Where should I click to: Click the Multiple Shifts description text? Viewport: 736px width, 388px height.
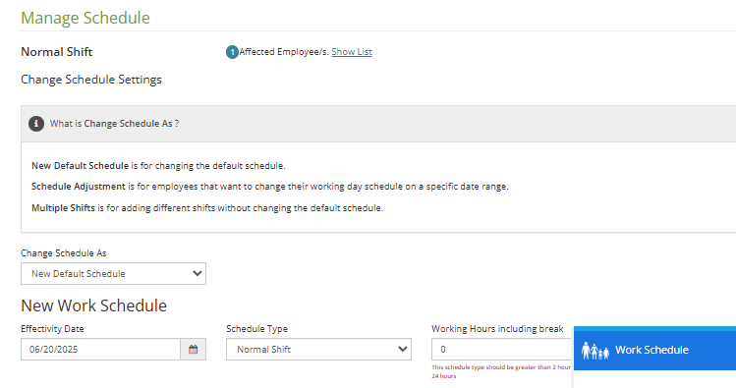click(x=207, y=208)
